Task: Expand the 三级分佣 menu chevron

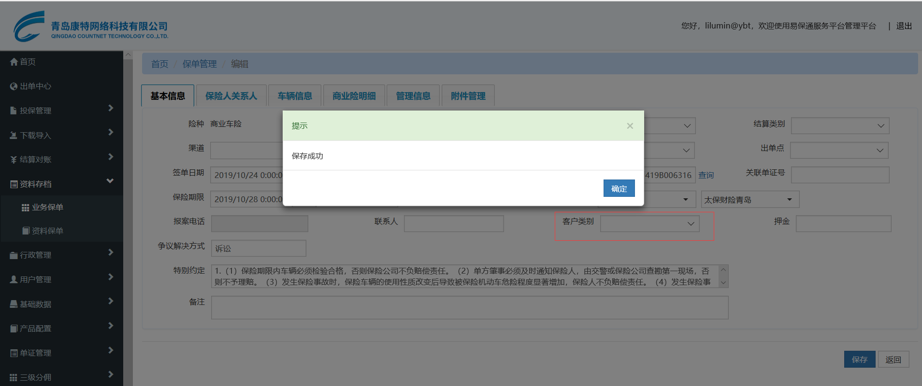Action: pyautogui.click(x=111, y=374)
